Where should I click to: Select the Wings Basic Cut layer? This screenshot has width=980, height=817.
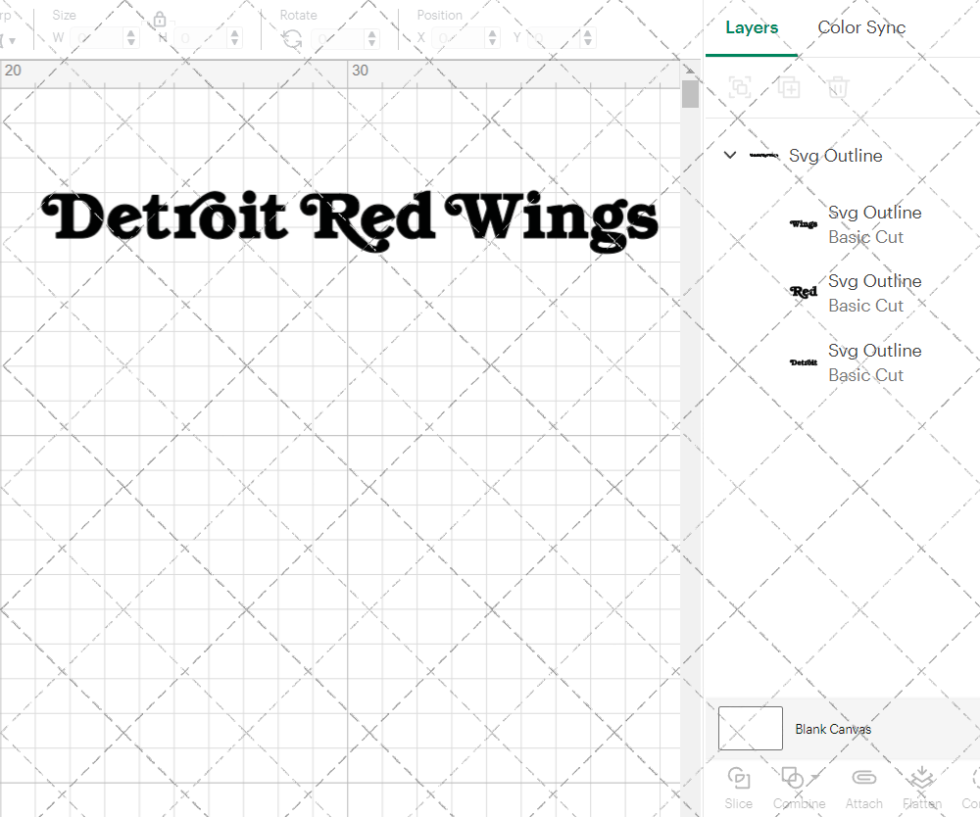874,224
